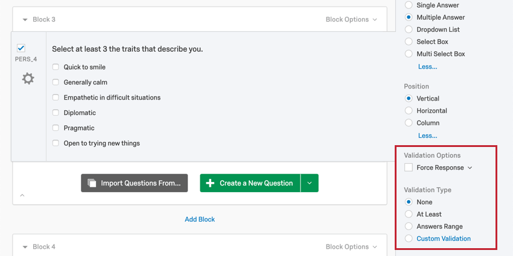Open the PERS_4 question gear settings
Screen dimensions: 513x256
[x=28, y=79]
